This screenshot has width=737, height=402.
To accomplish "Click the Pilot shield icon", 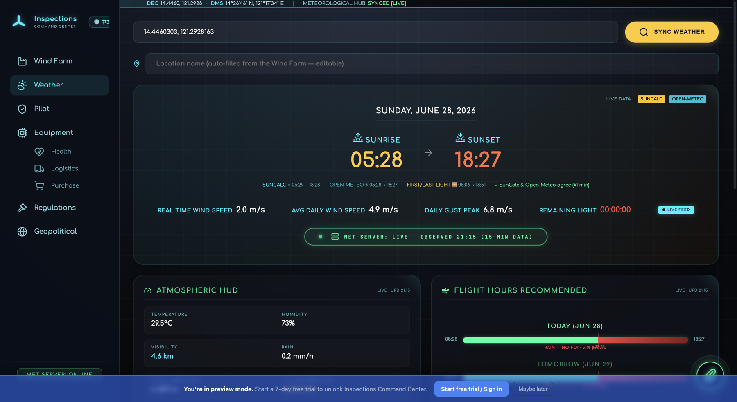I will (x=22, y=109).
